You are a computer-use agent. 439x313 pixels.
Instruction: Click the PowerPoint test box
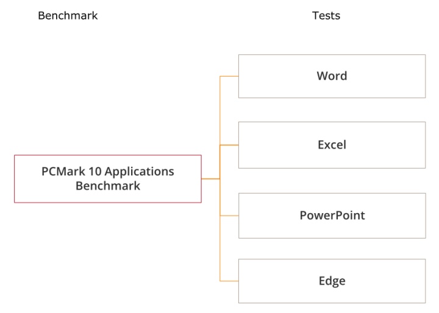tap(332, 216)
